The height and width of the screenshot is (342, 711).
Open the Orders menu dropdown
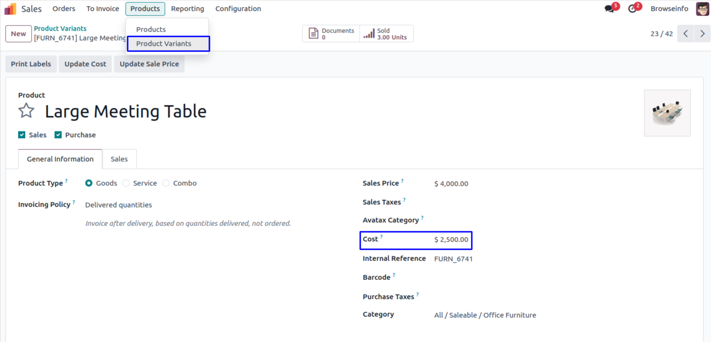pos(64,9)
